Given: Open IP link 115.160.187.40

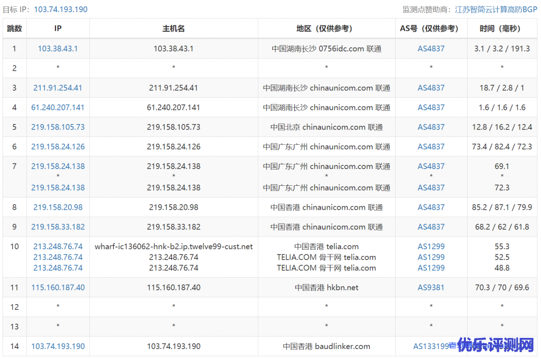Looking at the screenshot, I should (58, 287).
